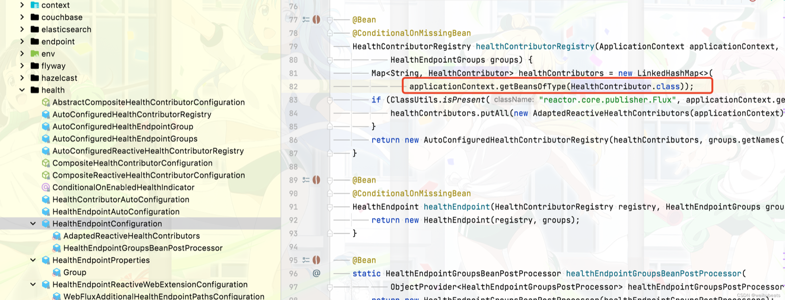Collapse HealthEndpointProperties class node
Image resolution: width=785 pixels, height=300 pixels.
click(33, 260)
